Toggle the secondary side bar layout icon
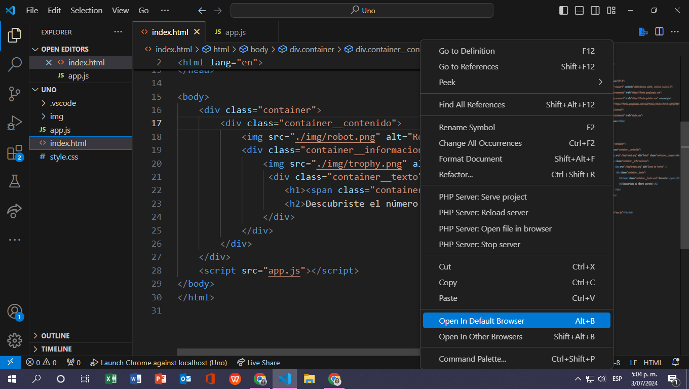This screenshot has height=389, width=689. point(595,10)
